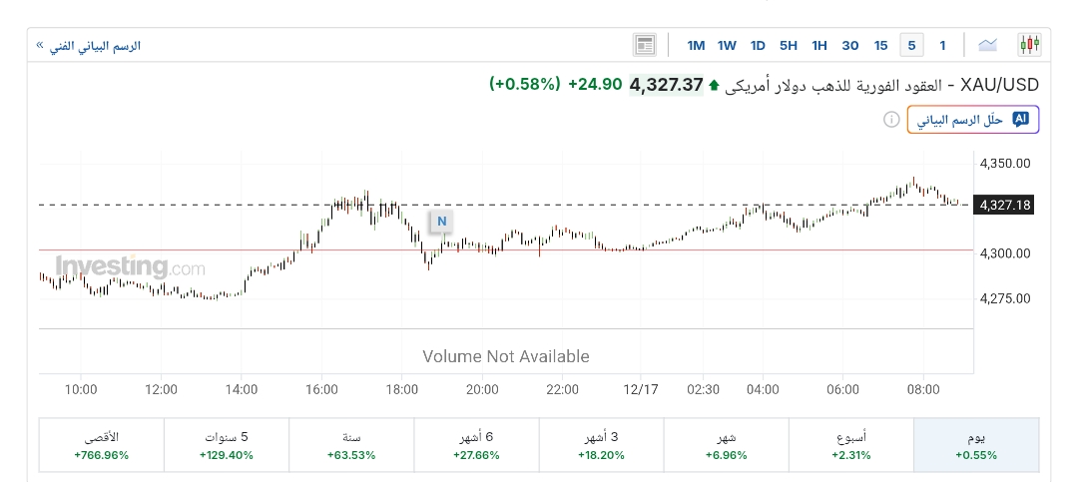Select the 5 minute interval

click(x=911, y=45)
